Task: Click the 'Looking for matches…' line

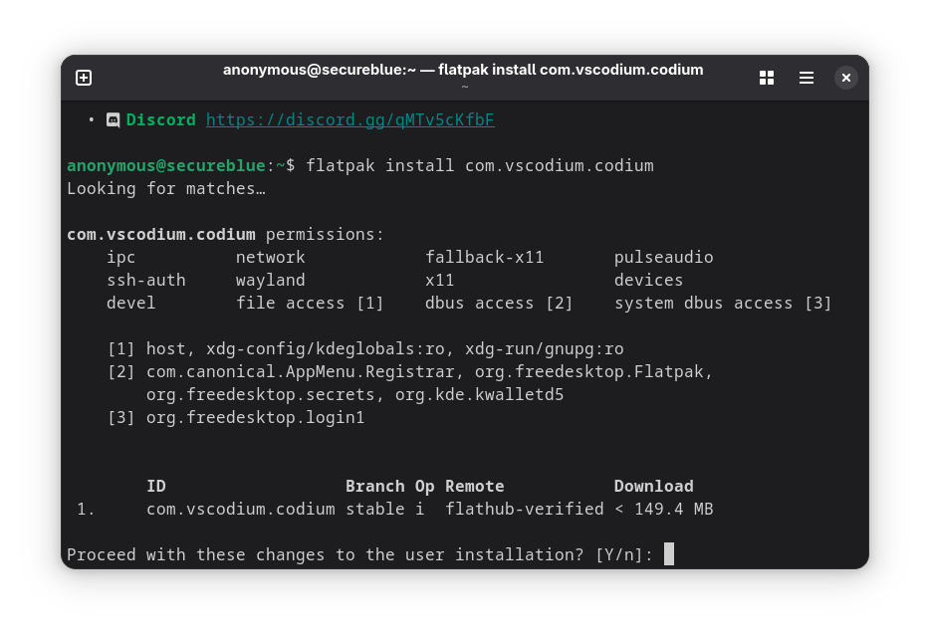Action: pyautogui.click(x=166, y=188)
